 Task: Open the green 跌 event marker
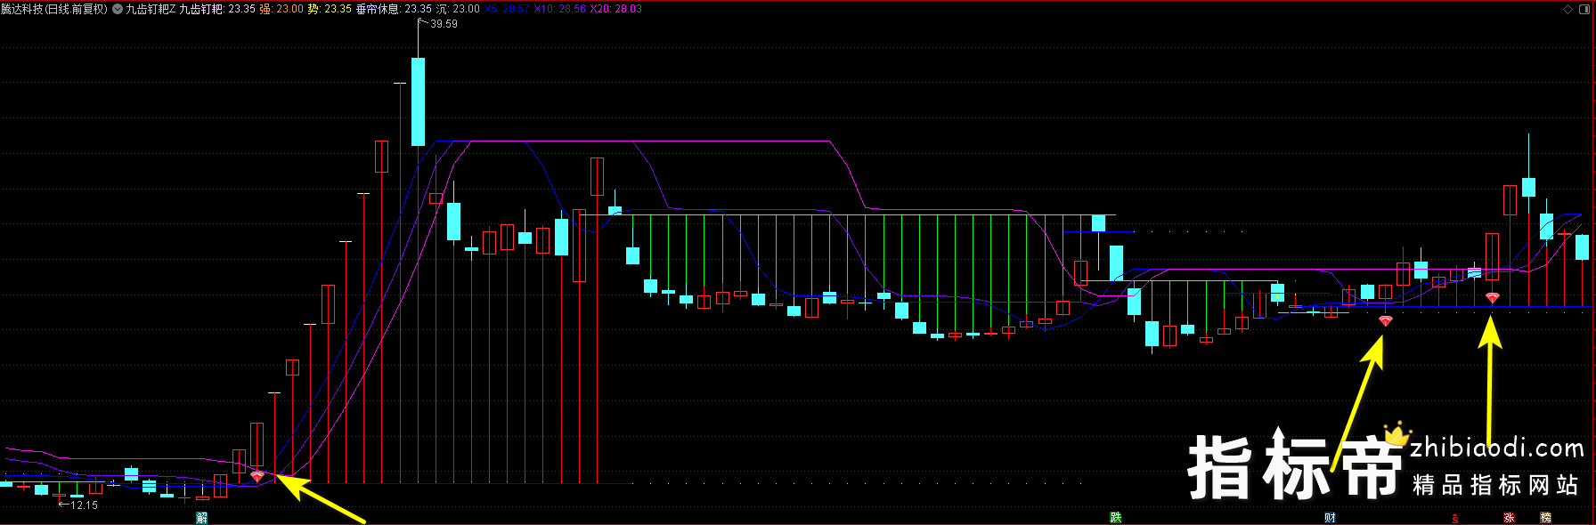(1116, 518)
